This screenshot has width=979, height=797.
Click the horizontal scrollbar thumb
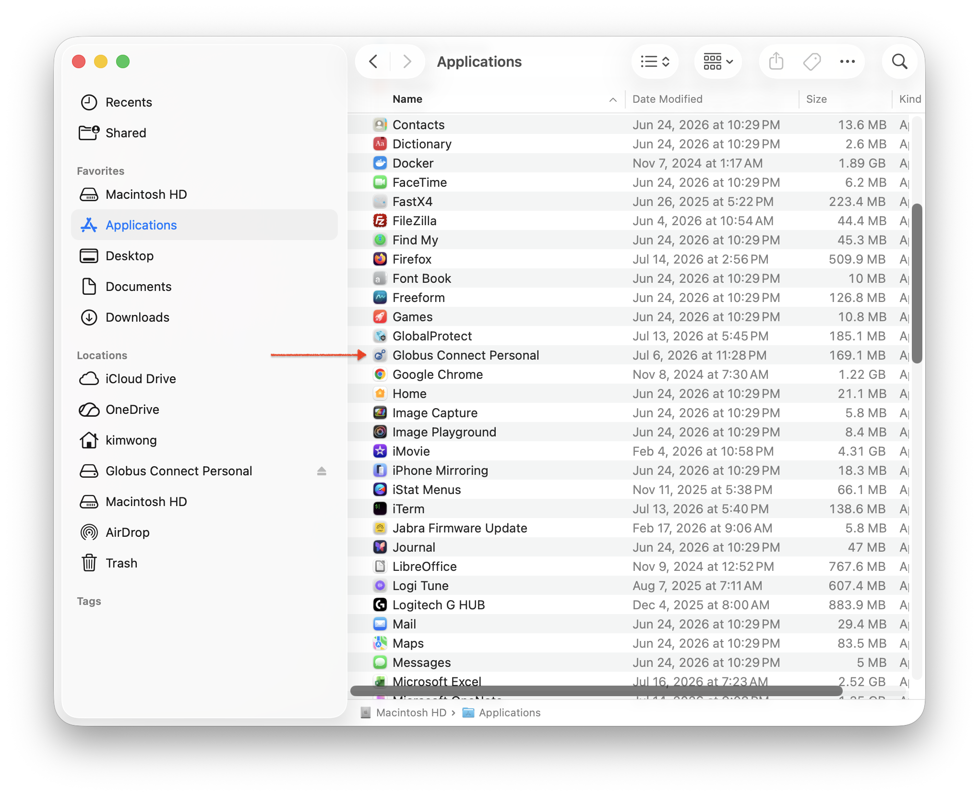pos(596,691)
